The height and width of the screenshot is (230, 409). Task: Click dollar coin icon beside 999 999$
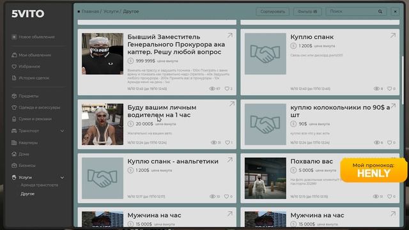(130, 61)
